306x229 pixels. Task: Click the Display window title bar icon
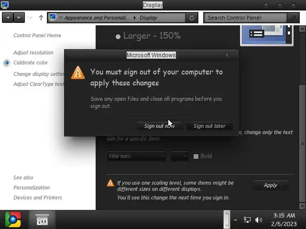pyautogui.click(x=5, y=5)
